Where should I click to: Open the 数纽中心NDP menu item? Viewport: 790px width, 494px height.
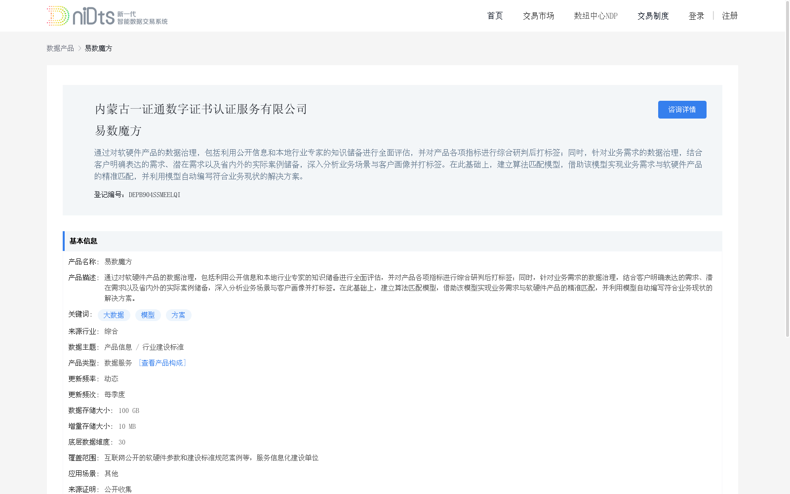[595, 16]
